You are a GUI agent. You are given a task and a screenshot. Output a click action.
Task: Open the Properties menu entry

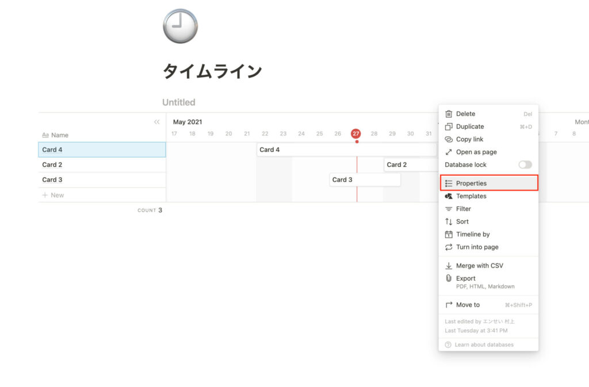coord(488,183)
